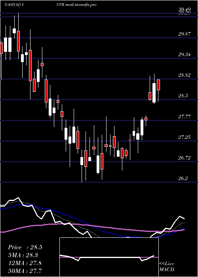
Task: Click the 28.82 price axis label
Action: [x=185, y=75]
